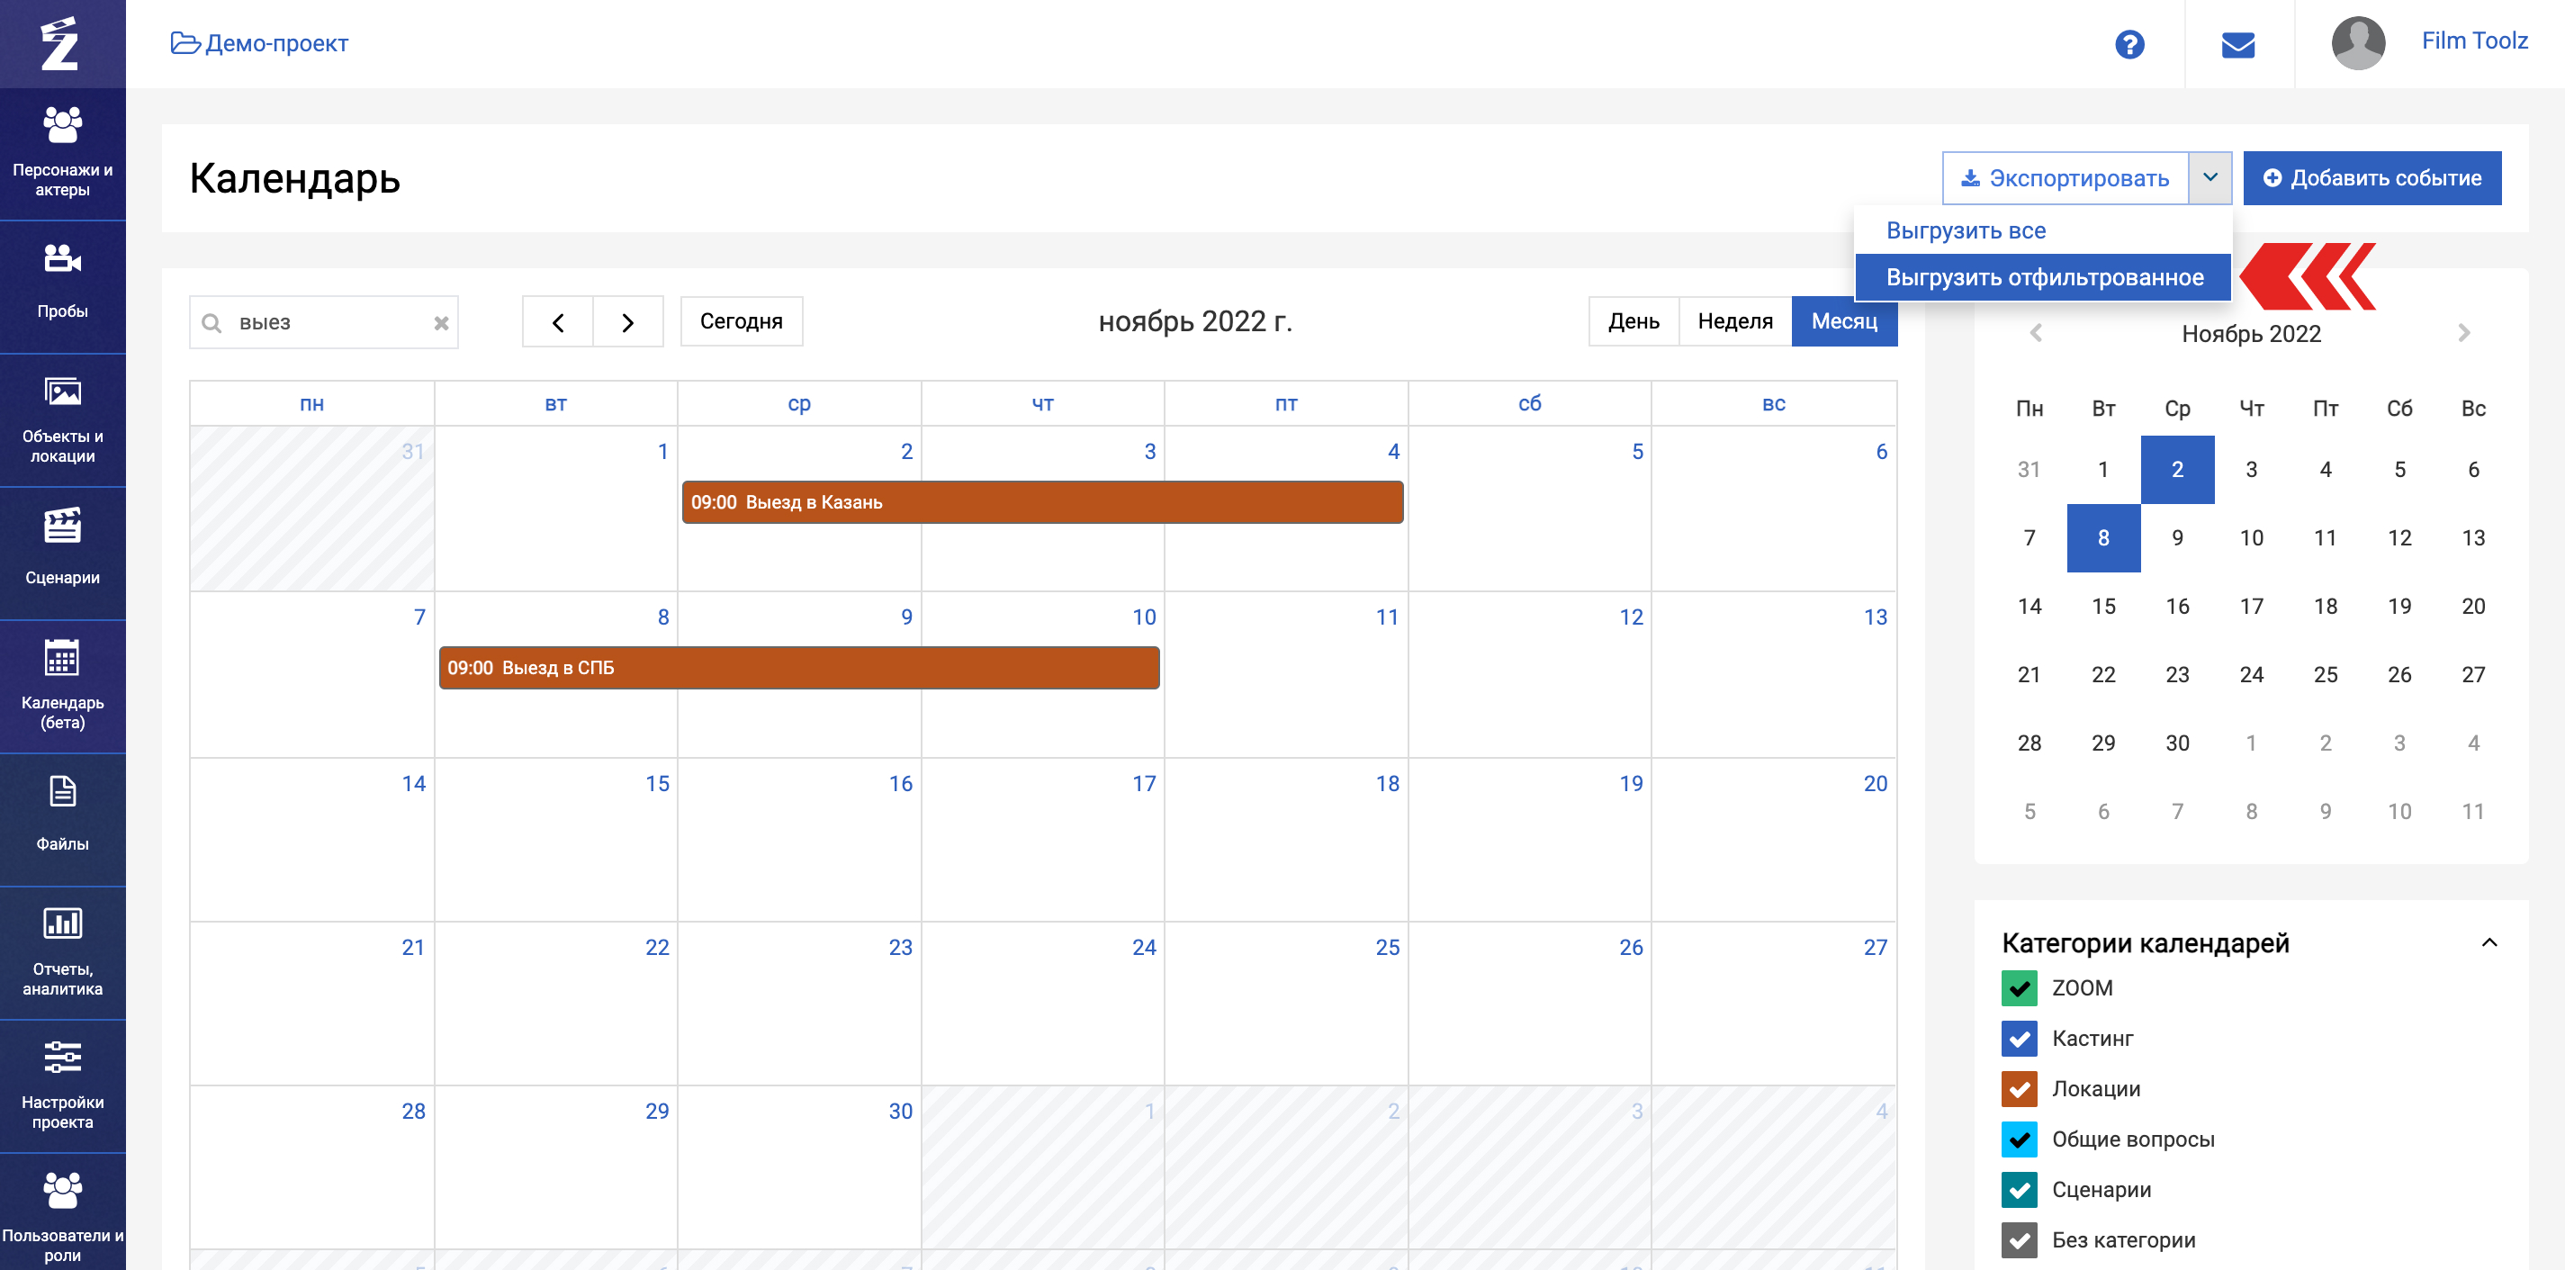Viewport: 2565px width, 1270px height.
Task: Toggle the Локации category checkbox
Action: (2019, 1089)
